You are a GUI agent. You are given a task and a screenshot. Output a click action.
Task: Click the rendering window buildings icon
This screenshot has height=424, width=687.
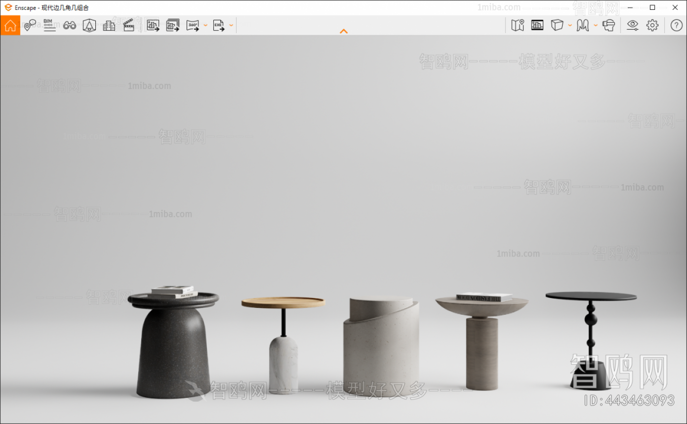coord(537,25)
